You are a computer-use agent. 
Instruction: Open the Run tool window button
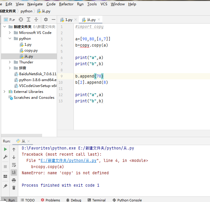[x=9, y=200]
